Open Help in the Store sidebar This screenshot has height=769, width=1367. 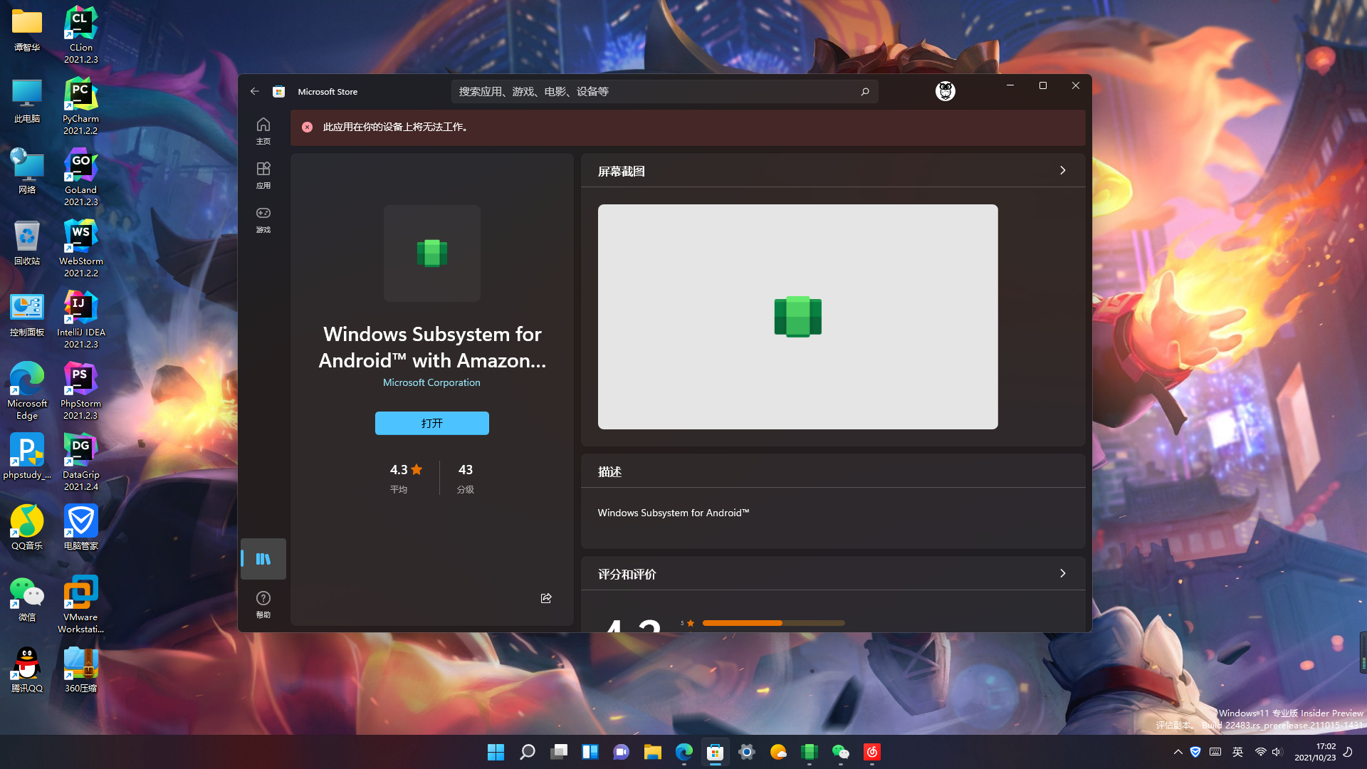(263, 603)
